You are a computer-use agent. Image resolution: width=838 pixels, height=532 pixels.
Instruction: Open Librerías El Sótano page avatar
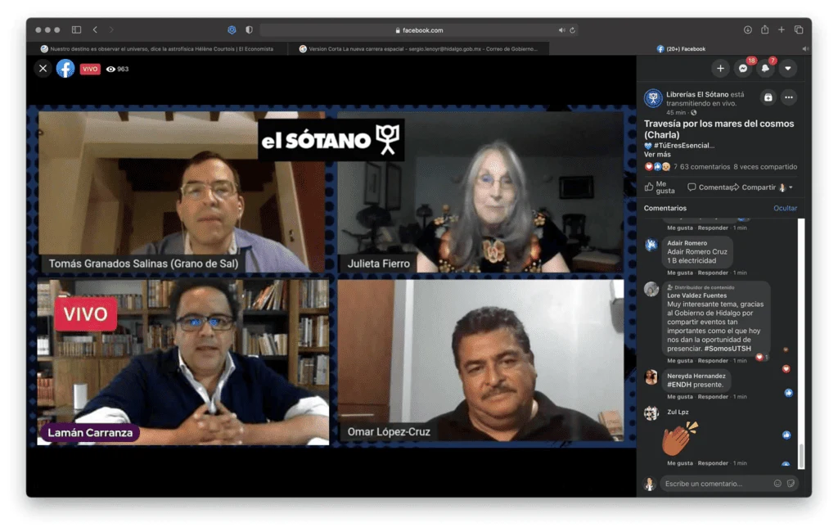(653, 98)
